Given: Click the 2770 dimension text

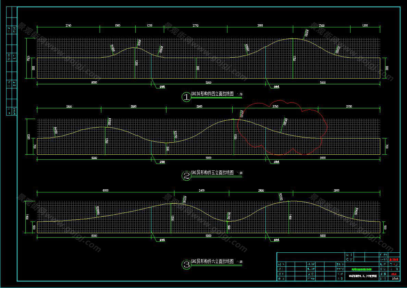Looking at the screenshot, I should (195, 26).
